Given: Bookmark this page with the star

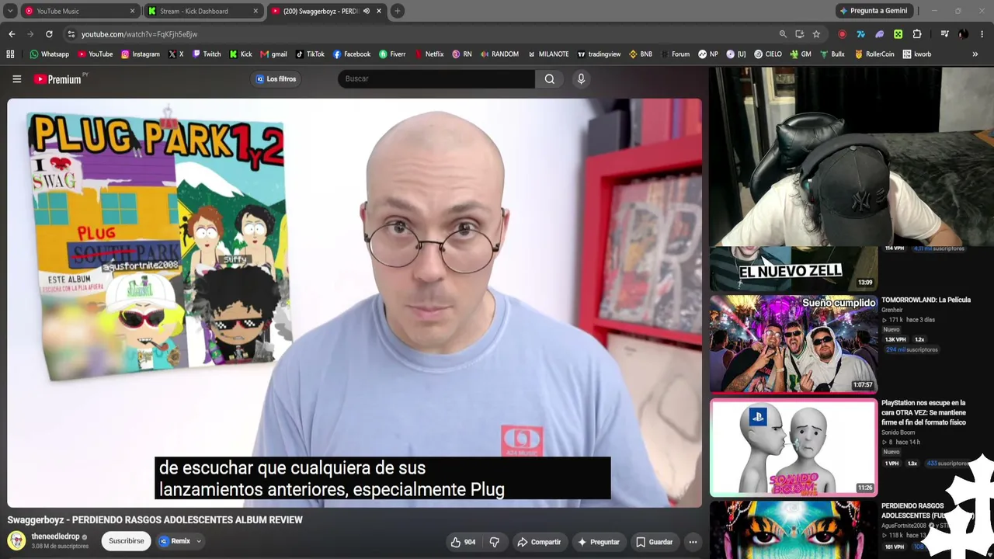Looking at the screenshot, I should (x=816, y=34).
